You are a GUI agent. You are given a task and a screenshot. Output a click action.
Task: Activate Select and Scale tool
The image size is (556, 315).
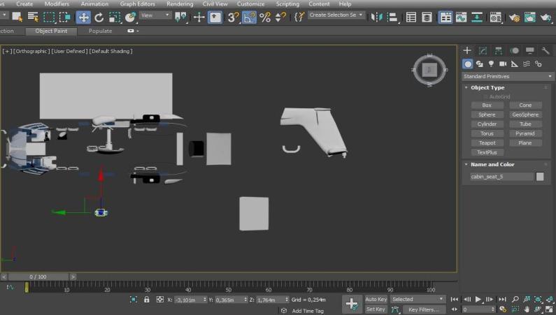pyautogui.click(x=115, y=17)
